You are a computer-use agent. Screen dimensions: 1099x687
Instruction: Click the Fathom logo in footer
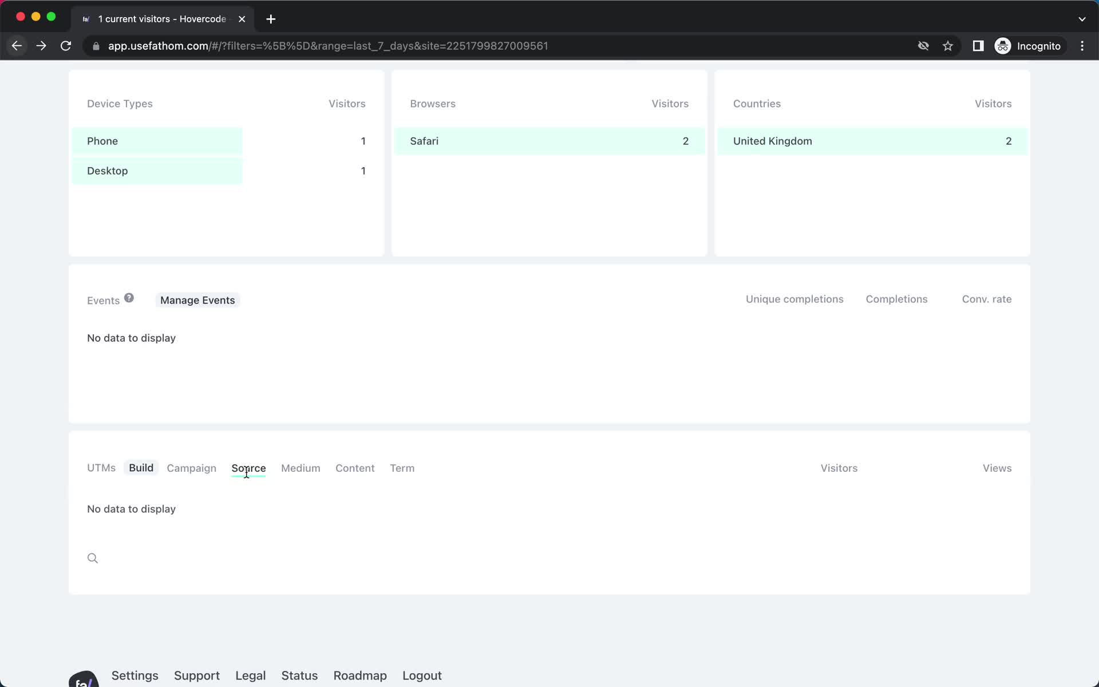click(x=84, y=679)
